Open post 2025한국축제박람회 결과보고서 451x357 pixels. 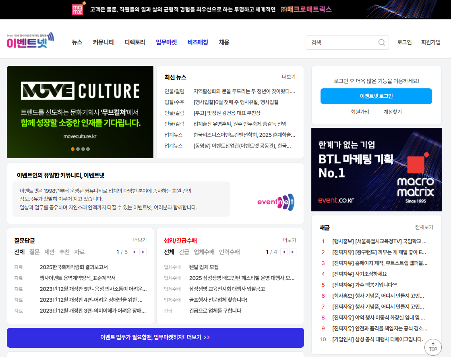coord(74,267)
